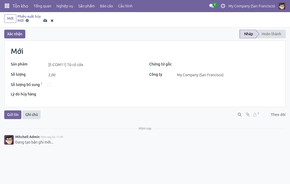Click the Theo dõi follow button
The height and width of the screenshot is (184, 290).
click(x=278, y=115)
